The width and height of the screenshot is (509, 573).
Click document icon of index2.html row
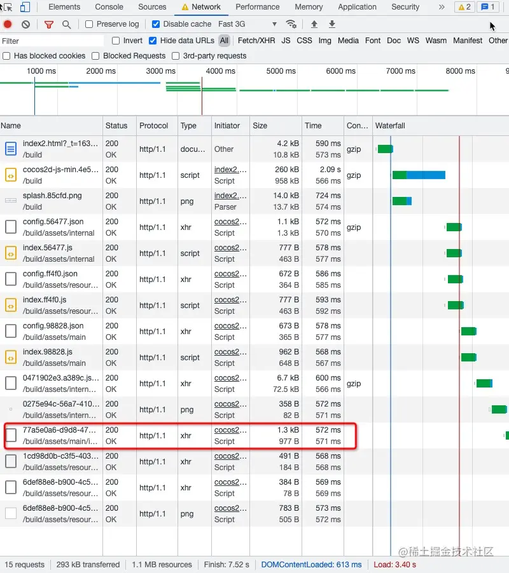[x=11, y=149]
